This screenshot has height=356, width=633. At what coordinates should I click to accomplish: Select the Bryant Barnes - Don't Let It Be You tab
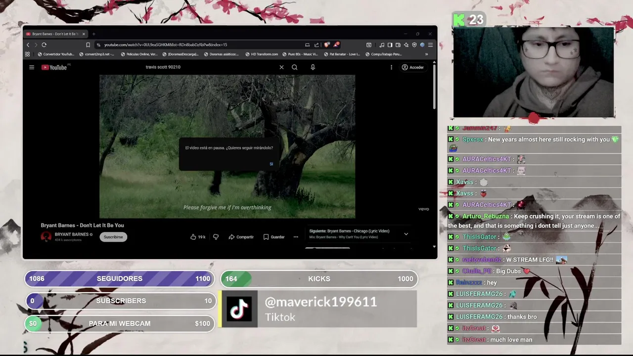click(54, 34)
